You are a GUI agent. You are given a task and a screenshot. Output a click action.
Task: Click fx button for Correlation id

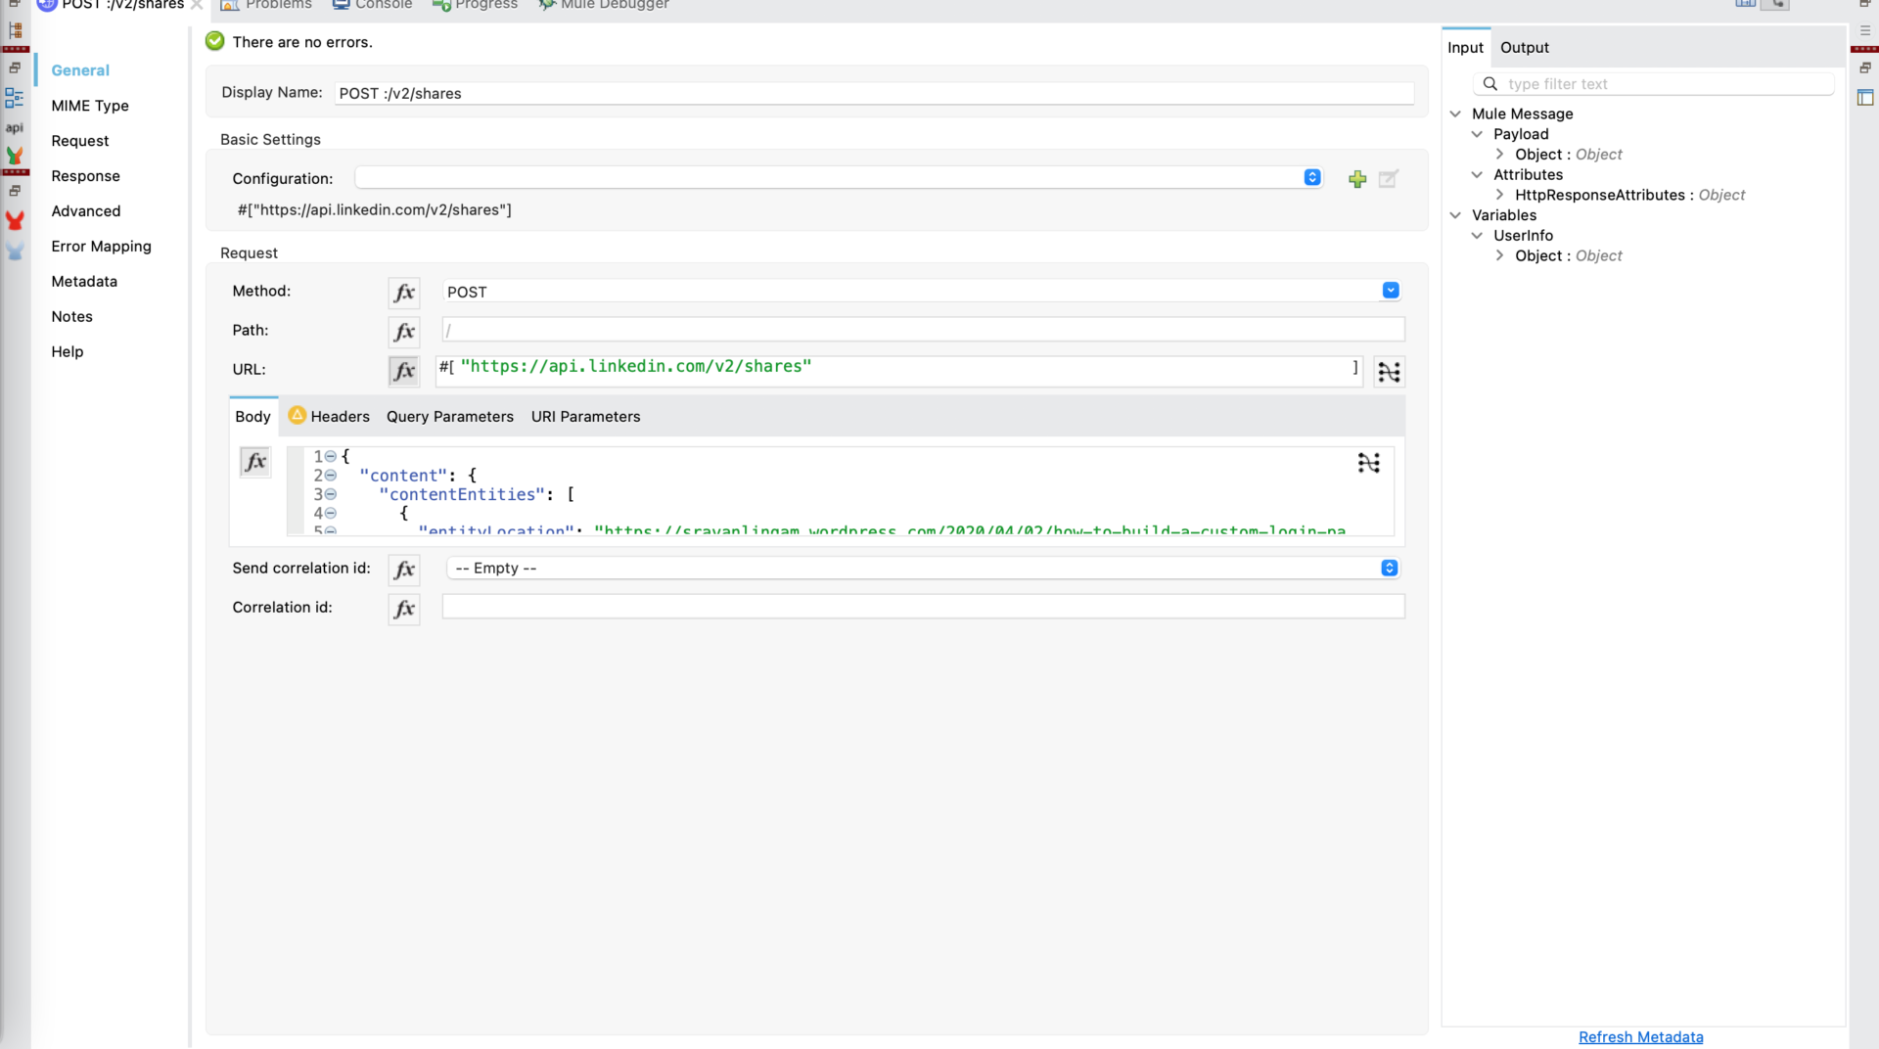pos(404,609)
